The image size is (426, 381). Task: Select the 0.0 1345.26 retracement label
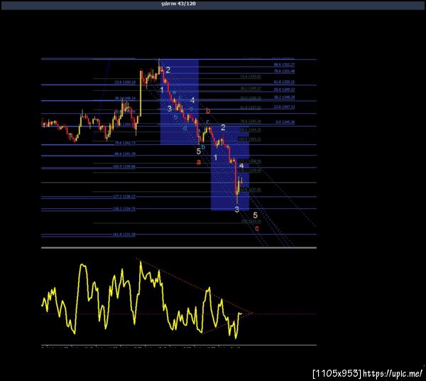(285, 122)
